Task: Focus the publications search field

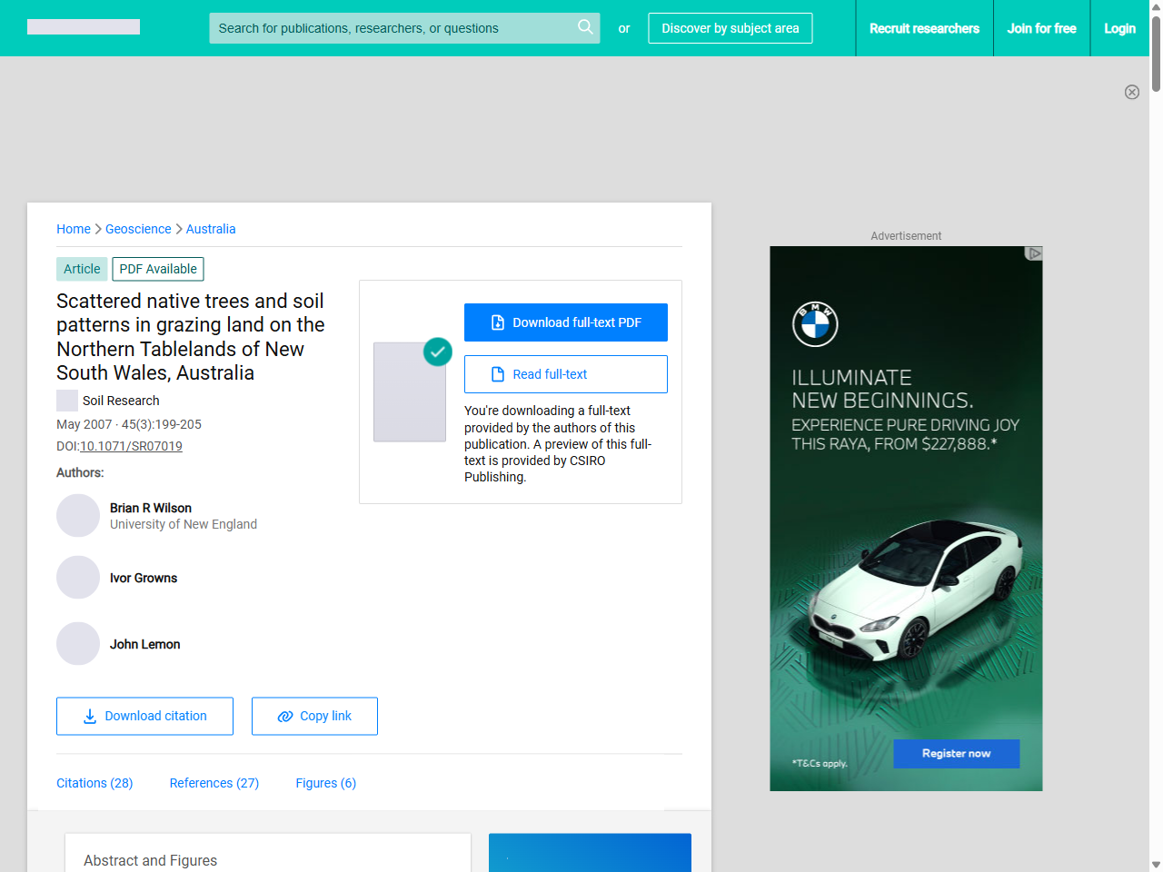Action: (x=391, y=28)
